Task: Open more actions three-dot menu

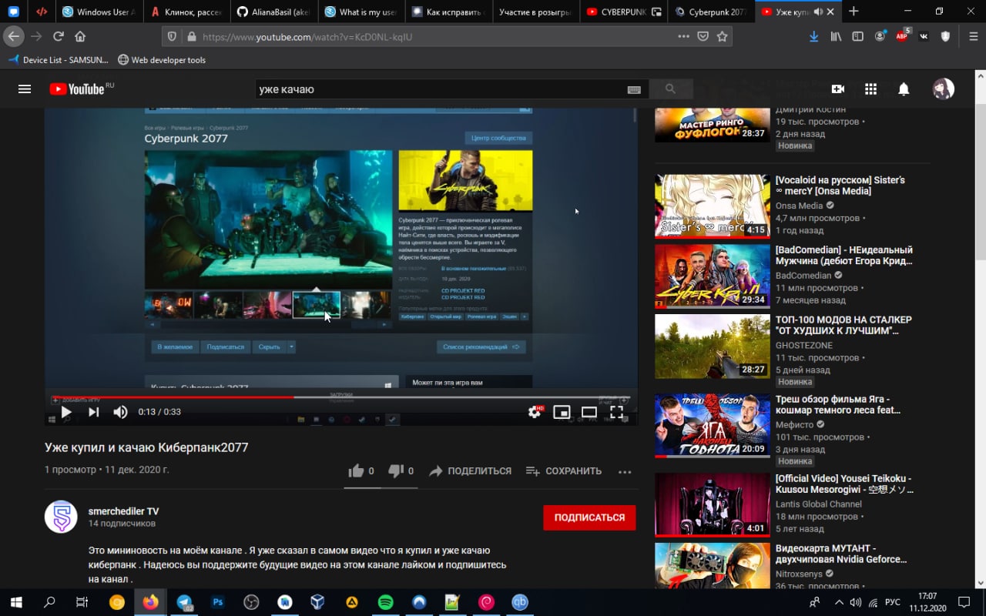Action: click(625, 471)
